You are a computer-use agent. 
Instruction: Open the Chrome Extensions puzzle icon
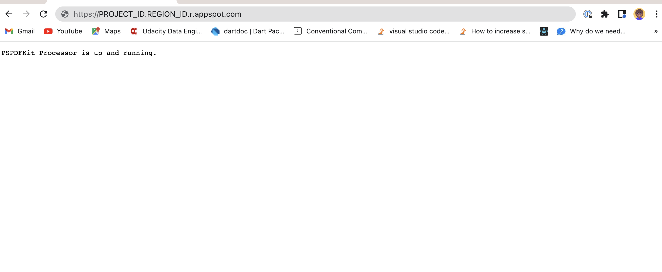click(x=605, y=14)
